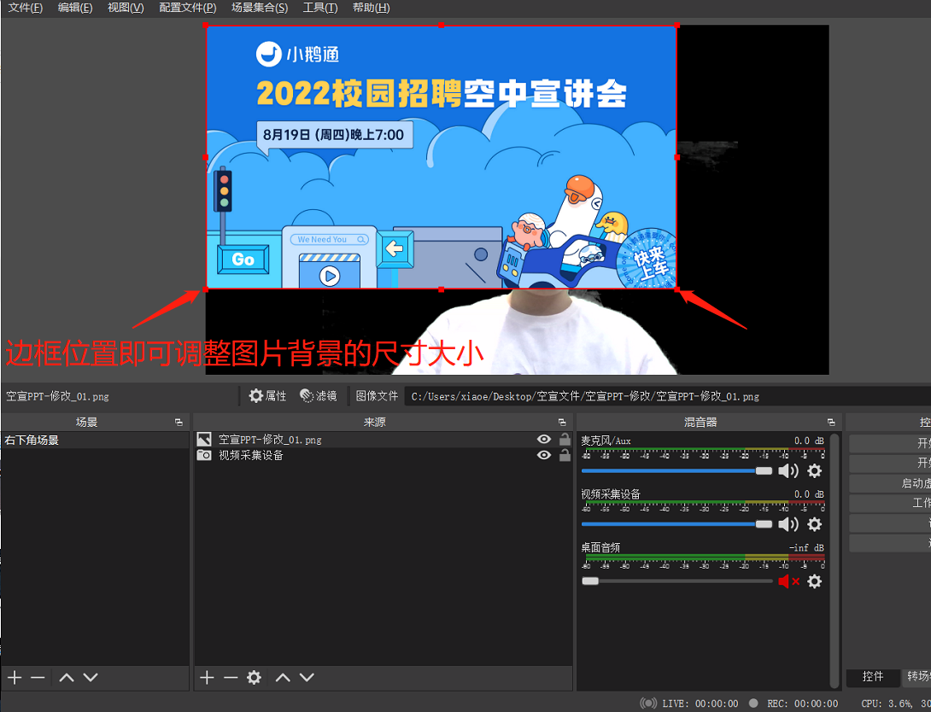This screenshot has height=712, width=931.
Task: Add a new source with the plus icon
Action: [207, 677]
